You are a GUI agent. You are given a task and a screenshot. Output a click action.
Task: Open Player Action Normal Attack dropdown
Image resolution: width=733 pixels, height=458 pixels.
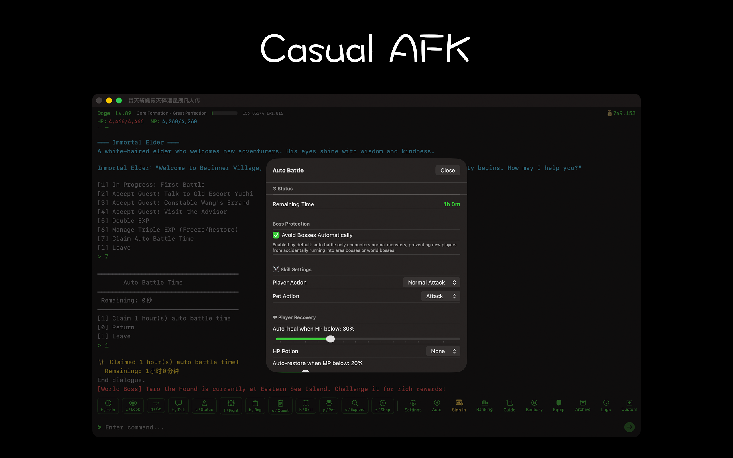click(431, 282)
